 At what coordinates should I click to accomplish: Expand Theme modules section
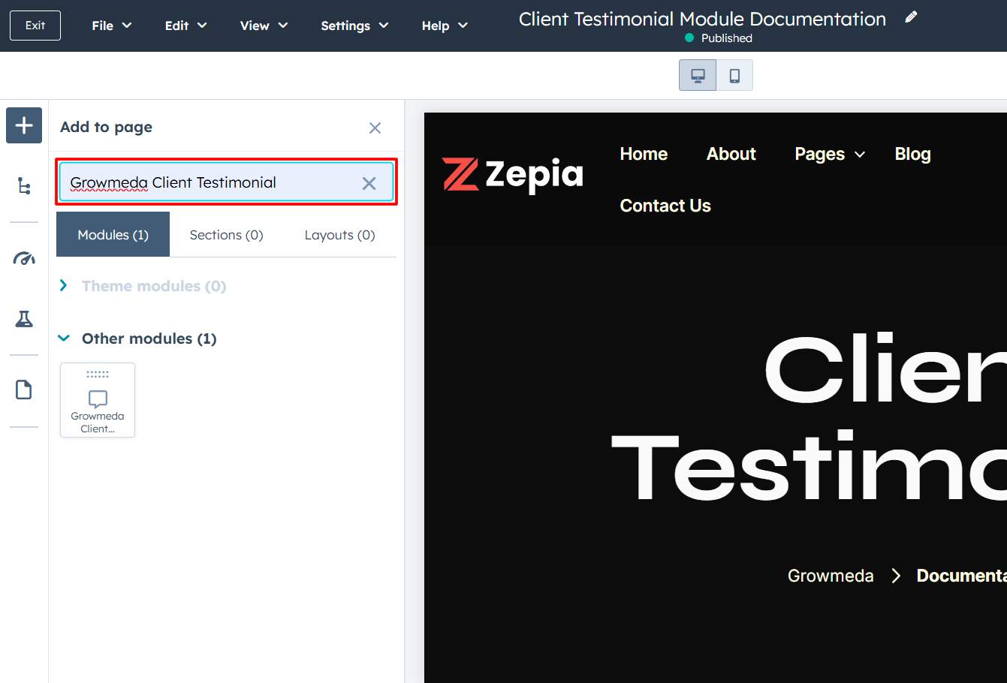click(x=64, y=286)
